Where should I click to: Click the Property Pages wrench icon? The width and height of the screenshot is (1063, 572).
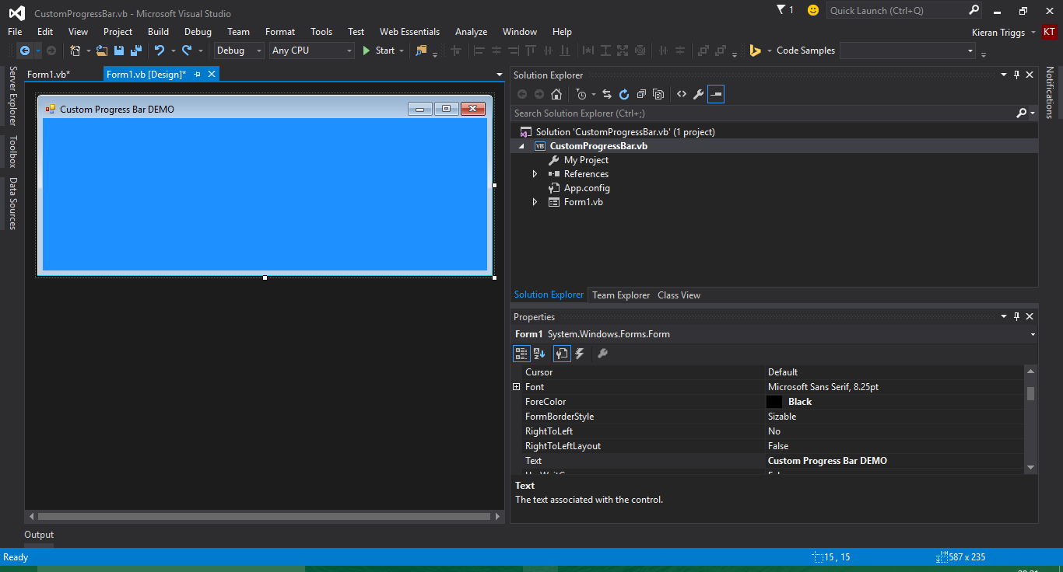pos(602,354)
